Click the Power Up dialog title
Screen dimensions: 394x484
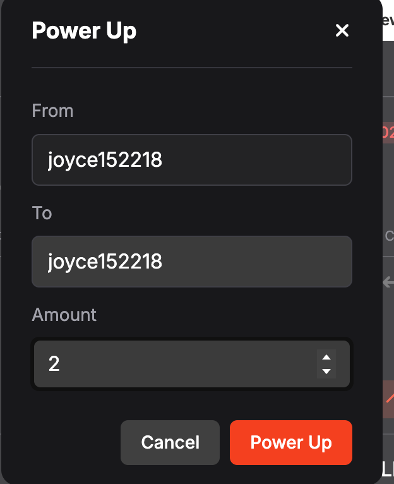84,31
